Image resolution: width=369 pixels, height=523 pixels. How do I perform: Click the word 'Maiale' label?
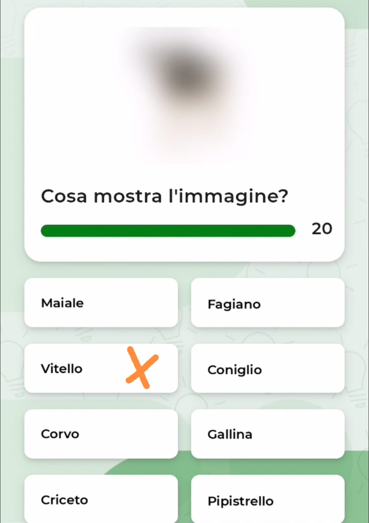62,303
